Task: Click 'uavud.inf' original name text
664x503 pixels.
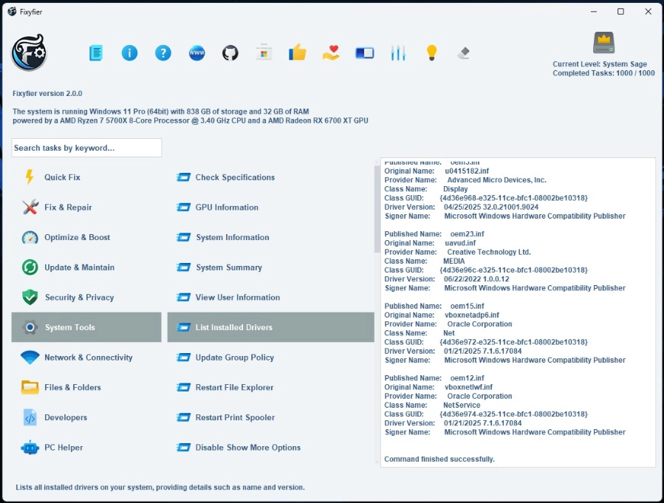Action: 460,243
